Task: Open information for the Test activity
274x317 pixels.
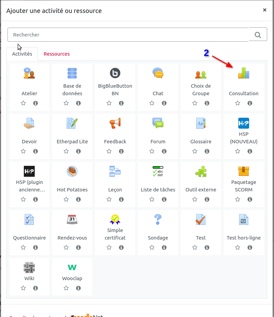Action: (207, 247)
